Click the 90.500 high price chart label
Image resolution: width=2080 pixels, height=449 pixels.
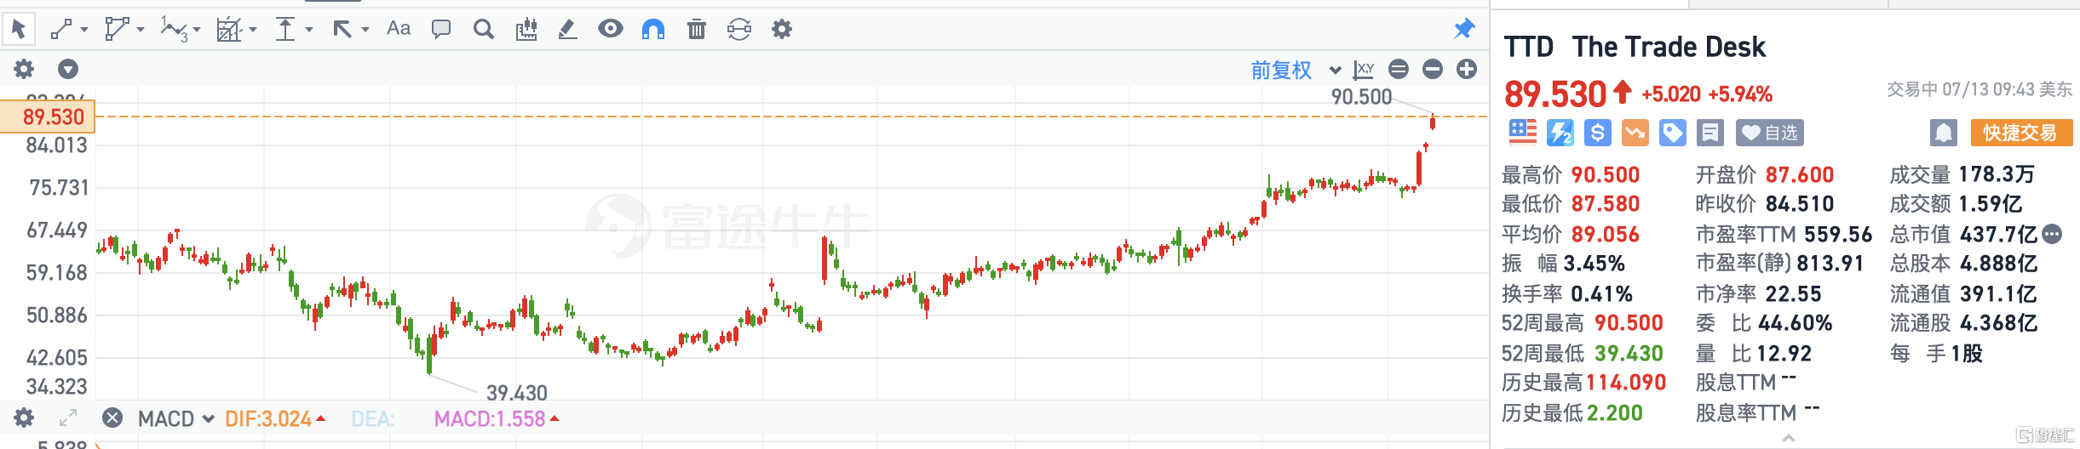(1361, 97)
